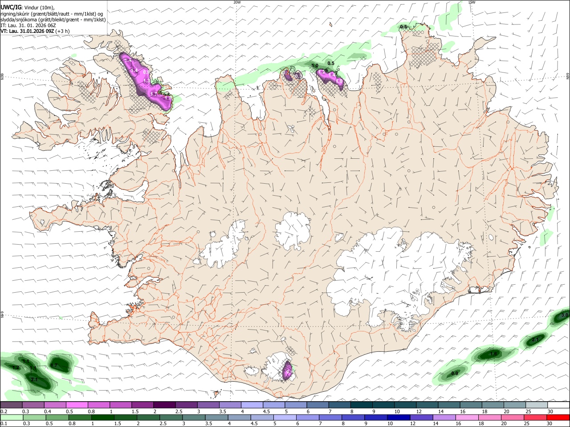The width and height of the screenshot is (570, 427).
Task: Select the 'rigning/skúrir' legend description line
Action: pyautogui.click(x=52, y=14)
